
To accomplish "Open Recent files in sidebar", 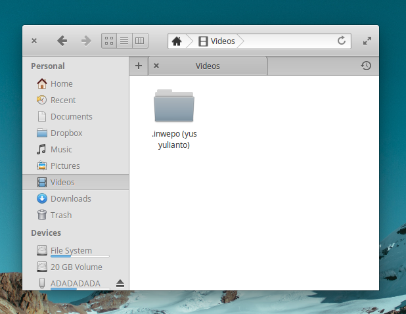I will point(63,100).
